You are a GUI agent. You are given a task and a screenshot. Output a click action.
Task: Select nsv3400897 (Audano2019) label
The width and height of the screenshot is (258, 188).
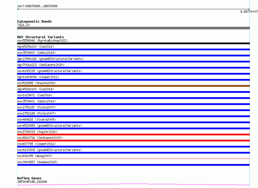tap(37, 162)
